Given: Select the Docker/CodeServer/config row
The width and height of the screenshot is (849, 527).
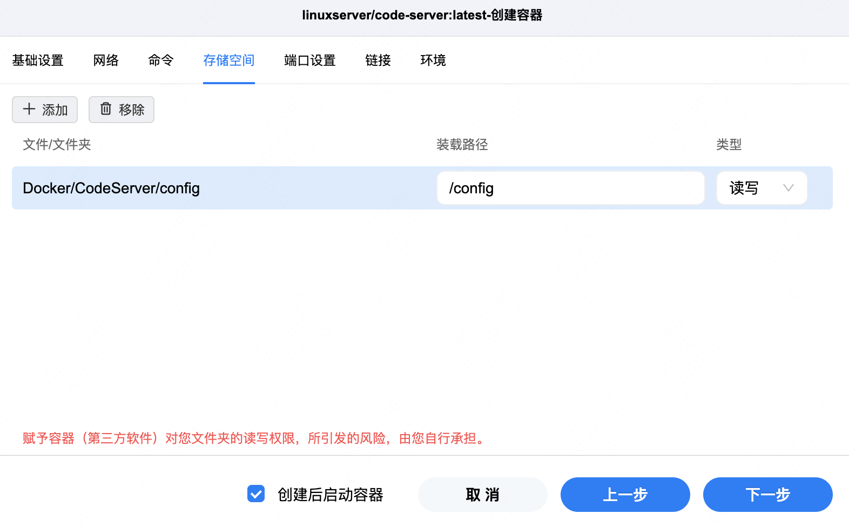Looking at the screenshot, I should point(422,188).
